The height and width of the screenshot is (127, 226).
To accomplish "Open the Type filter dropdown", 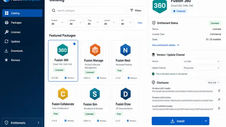I will [x=93, y=23].
